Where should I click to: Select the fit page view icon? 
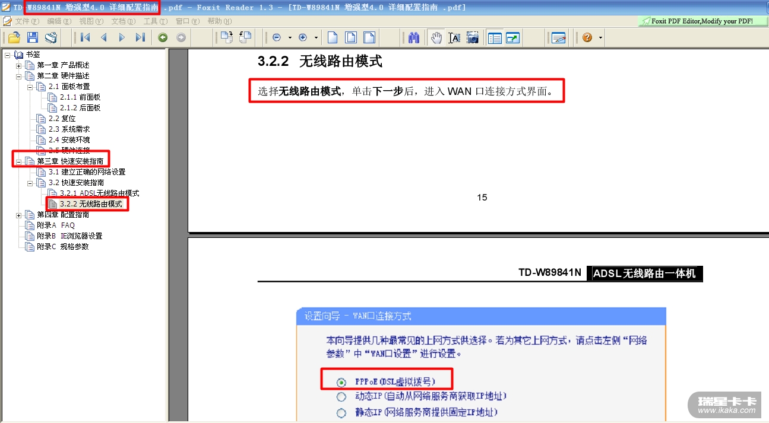[x=351, y=37]
